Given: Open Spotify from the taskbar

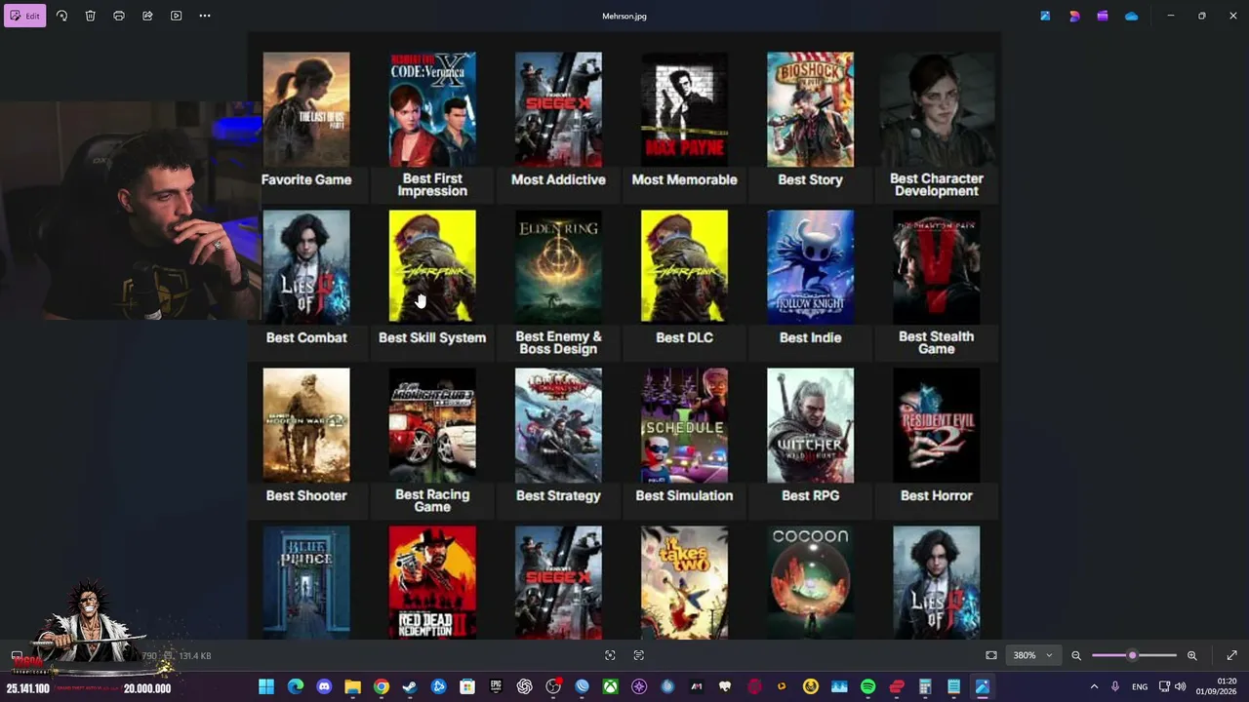Looking at the screenshot, I should [x=867, y=687].
